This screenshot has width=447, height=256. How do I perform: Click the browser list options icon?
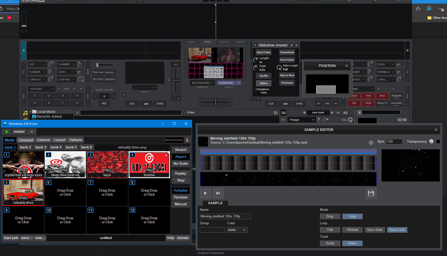click(x=275, y=113)
